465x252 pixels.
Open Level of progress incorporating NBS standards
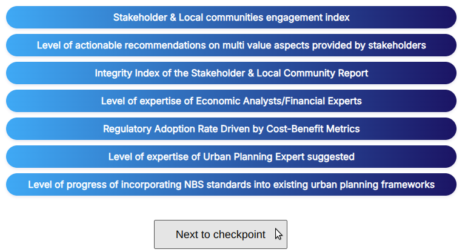(x=231, y=184)
